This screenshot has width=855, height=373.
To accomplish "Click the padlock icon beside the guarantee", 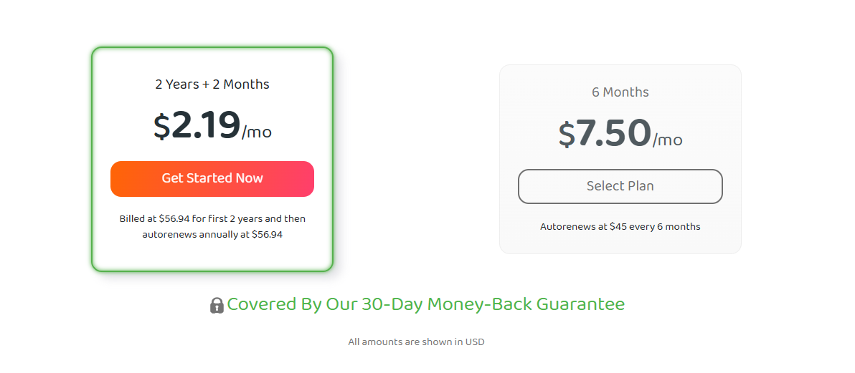I will pos(217,306).
